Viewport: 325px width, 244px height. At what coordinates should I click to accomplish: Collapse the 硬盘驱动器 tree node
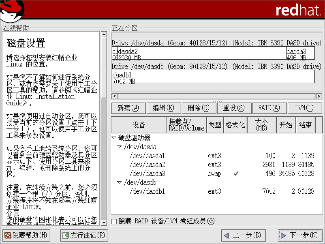point(113,138)
